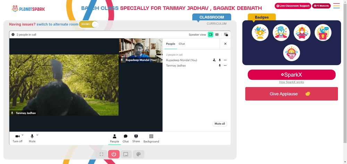Open more options for Rupadeep Mondal

tap(225, 60)
